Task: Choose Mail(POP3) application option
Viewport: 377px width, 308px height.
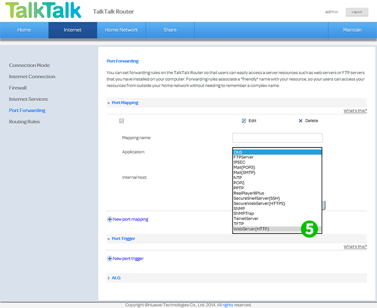Action: point(277,167)
